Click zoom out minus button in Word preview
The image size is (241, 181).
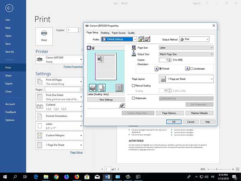(x=208, y=169)
